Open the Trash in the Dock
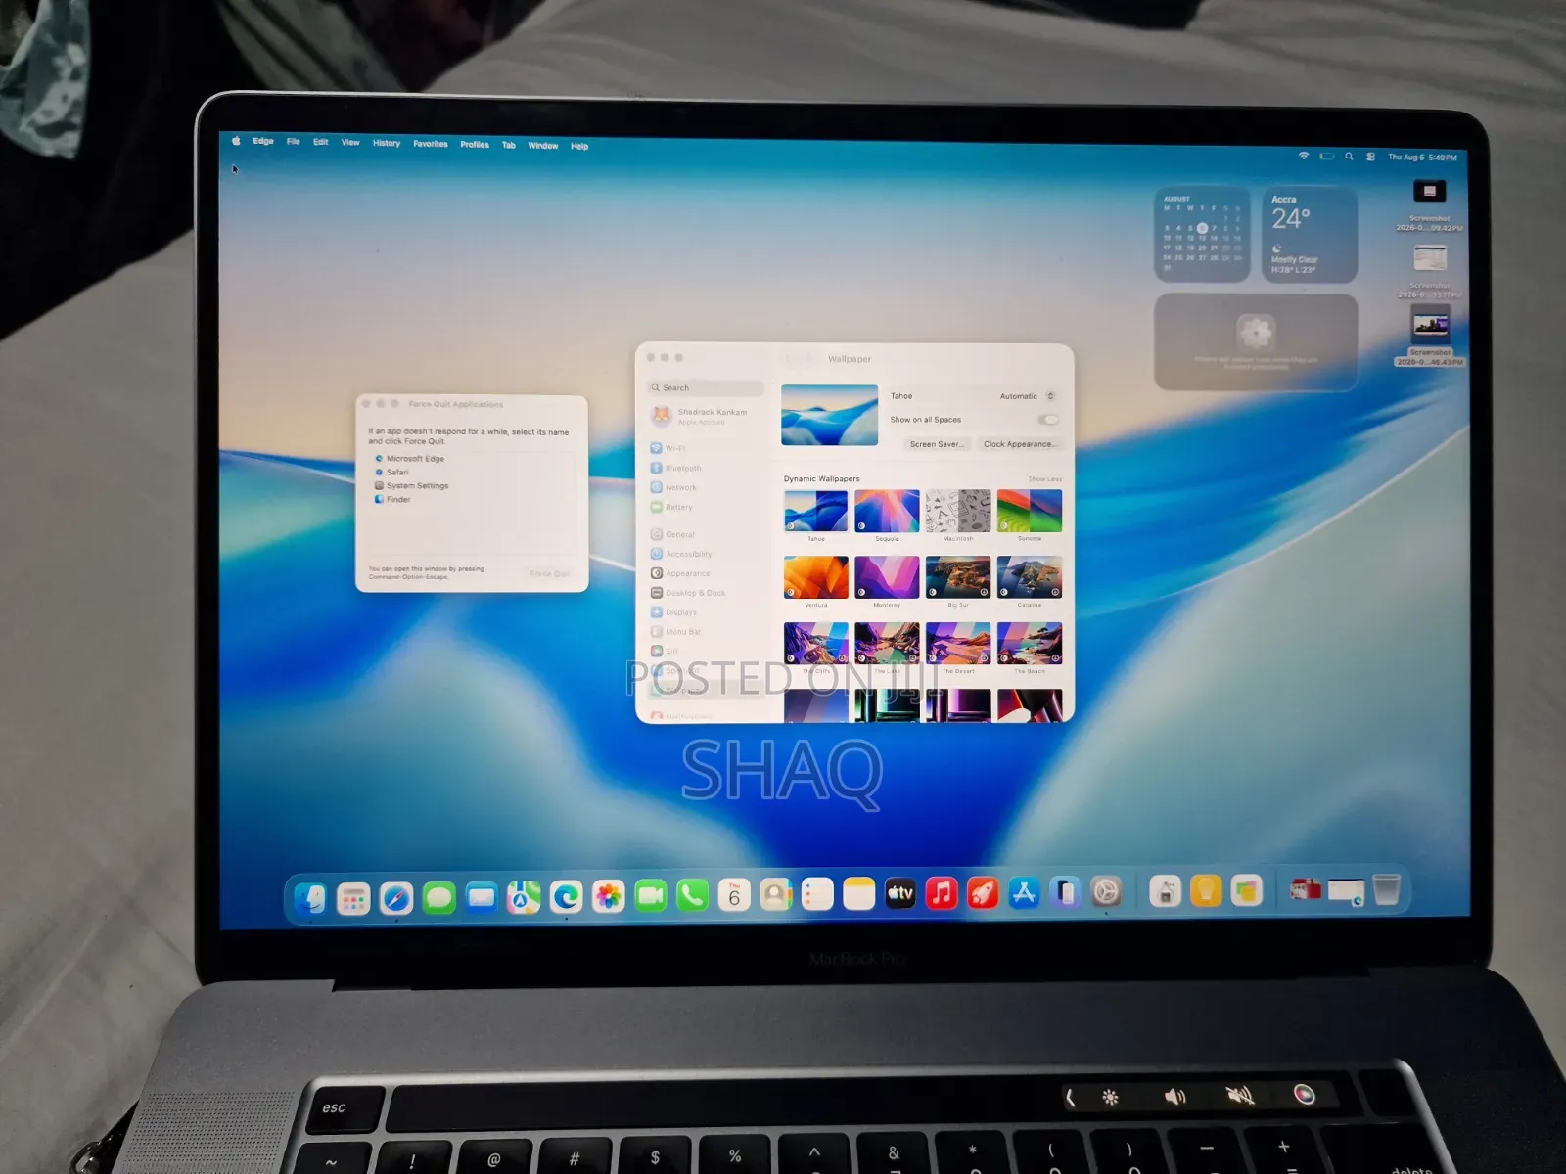 (x=1386, y=889)
